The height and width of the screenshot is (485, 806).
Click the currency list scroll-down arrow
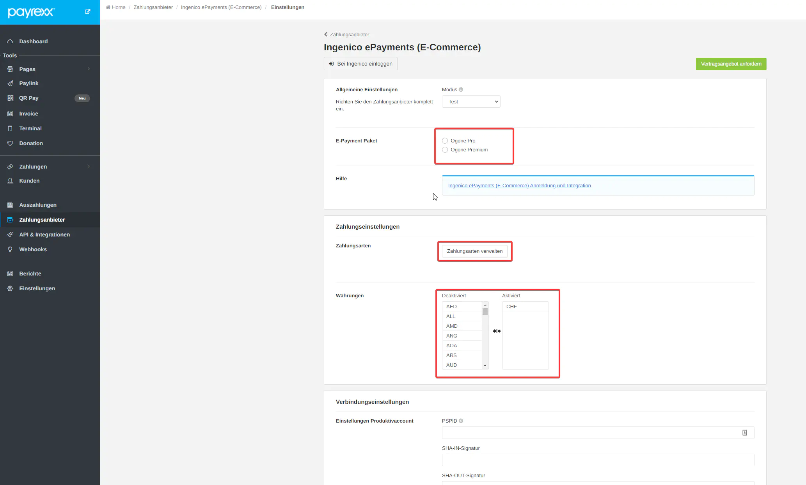click(485, 366)
